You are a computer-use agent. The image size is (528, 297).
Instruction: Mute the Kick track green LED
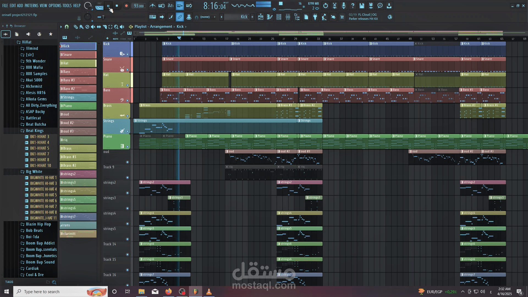click(127, 54)
